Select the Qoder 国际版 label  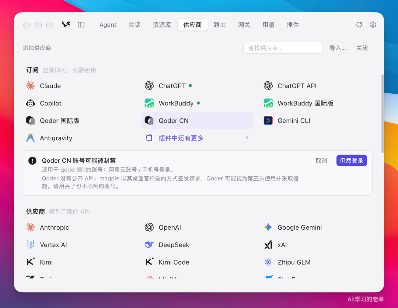tap(60, 121)
